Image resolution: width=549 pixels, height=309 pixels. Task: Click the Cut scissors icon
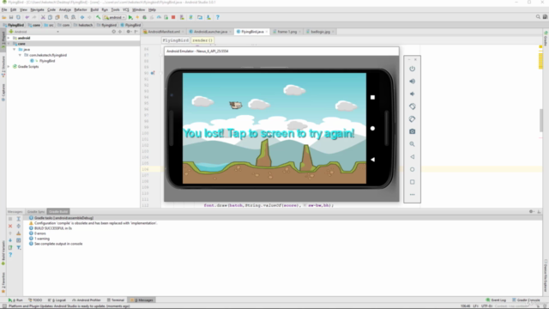tap(43, 17)
